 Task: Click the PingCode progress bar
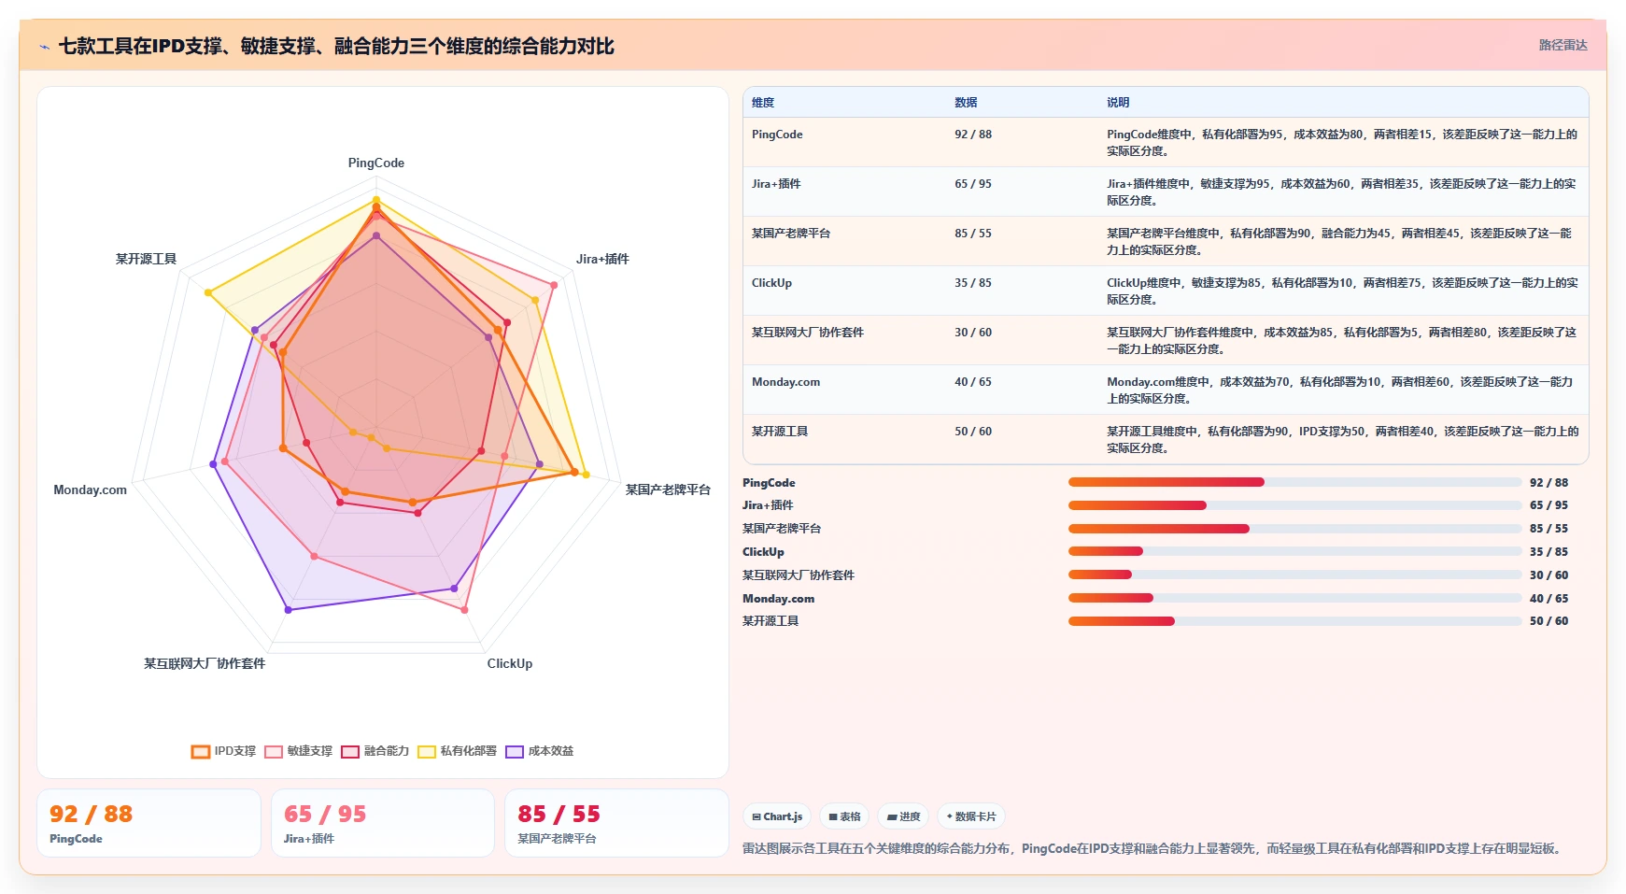[1294, 482]
